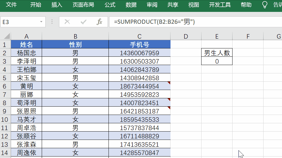Click the comment indicator on C6
The height and width of the screenshot is (158, 282).
tap(169, 83)
